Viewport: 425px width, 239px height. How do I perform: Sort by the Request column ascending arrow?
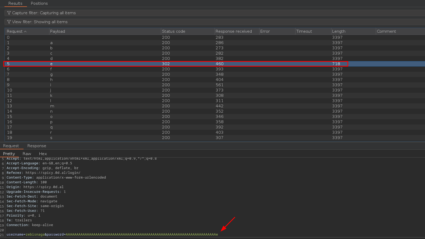tap(25, 32)
